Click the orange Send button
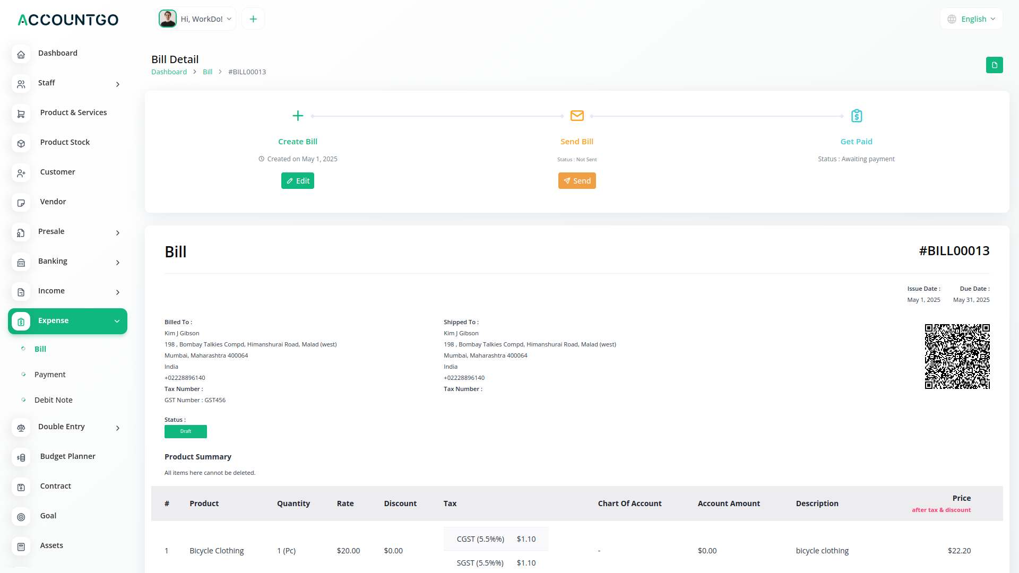Viewport: 1019px width, 573px height. point(577,181)
